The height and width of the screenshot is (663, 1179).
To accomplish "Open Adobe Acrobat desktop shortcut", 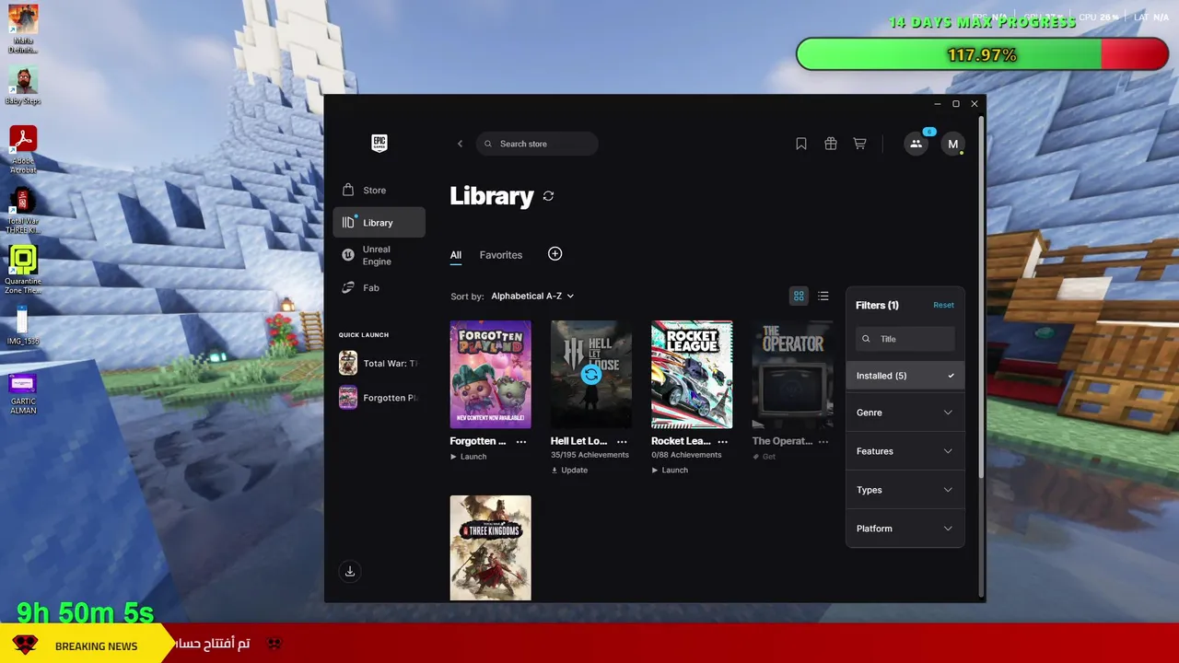I will tap(23, 149).
